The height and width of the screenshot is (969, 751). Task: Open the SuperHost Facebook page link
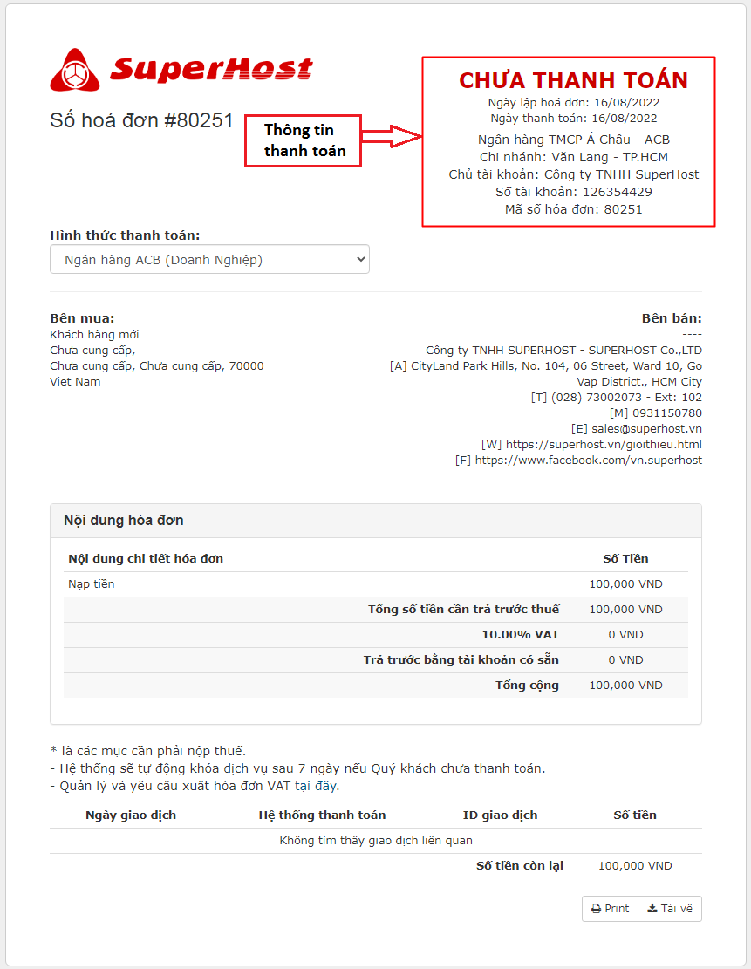[x=588, y=460]
